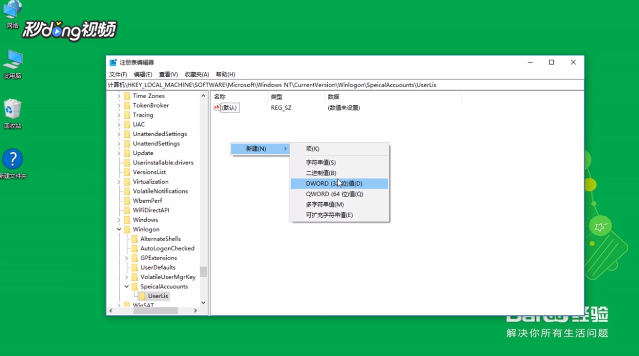Choose QWORD (64 位)值(Q) from the submenu

(339, 194)
